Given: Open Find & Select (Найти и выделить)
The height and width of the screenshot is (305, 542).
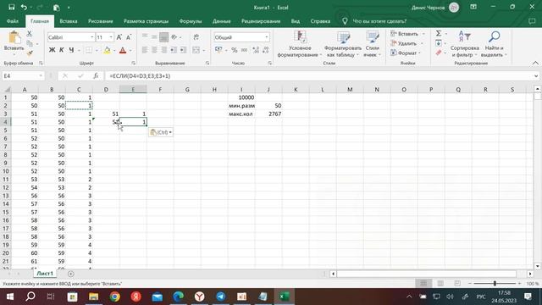Looking at the screenshot, I should click(x=495, y=44).
